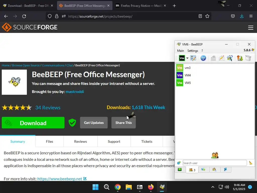This screenshot has height=193, width=257.
Task: Click the blue broadcast antenna icon
Action: coord(203,58)
